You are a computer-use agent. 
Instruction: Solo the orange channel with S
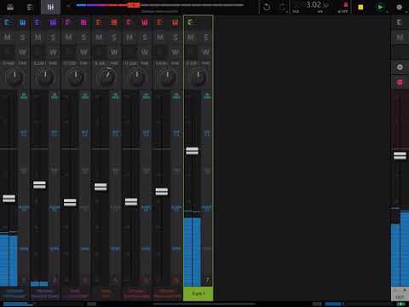coord(114,38)
